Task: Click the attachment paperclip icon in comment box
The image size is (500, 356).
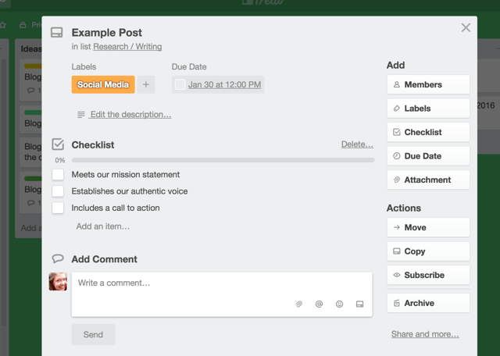Action: tap(298, 304)
